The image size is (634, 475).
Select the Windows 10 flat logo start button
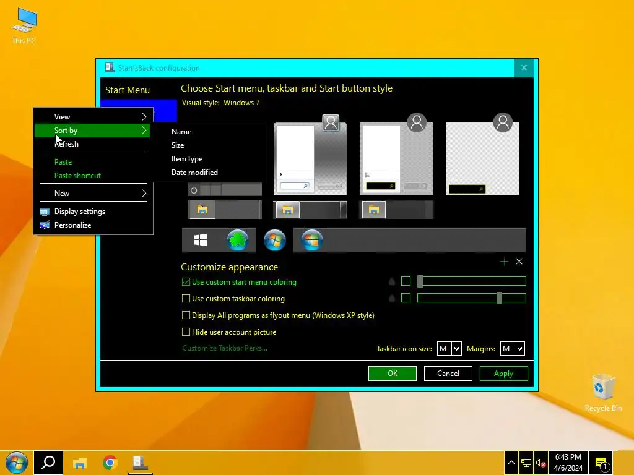tap(201, 241)
